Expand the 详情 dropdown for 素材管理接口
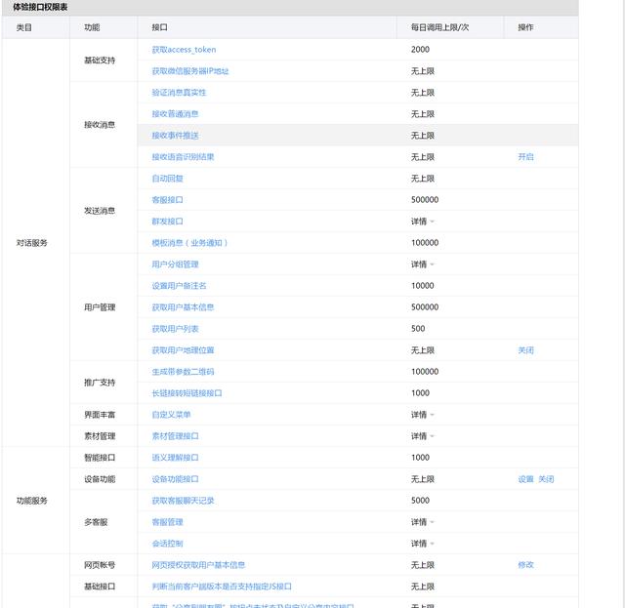 pyautogui.click(x=423, y=436)
